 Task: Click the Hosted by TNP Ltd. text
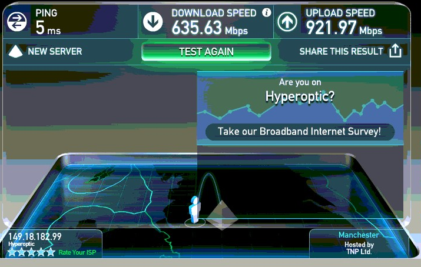click(359, 248)
